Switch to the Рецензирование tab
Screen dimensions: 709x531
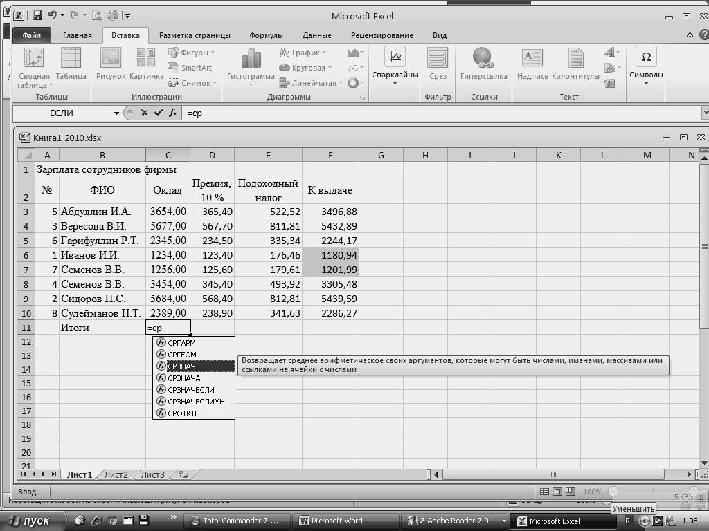(382, 35)
